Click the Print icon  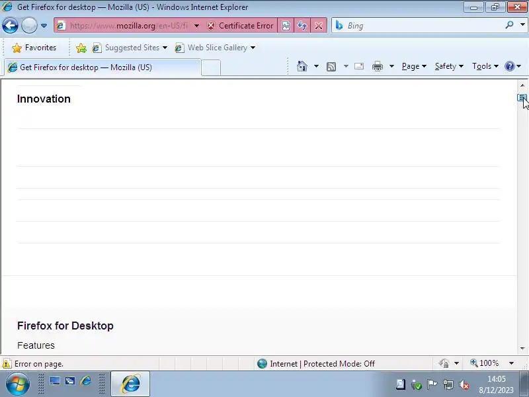pos(378,66)
